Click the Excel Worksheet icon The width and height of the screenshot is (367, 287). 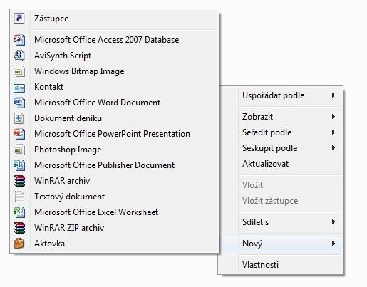point(19,212)
